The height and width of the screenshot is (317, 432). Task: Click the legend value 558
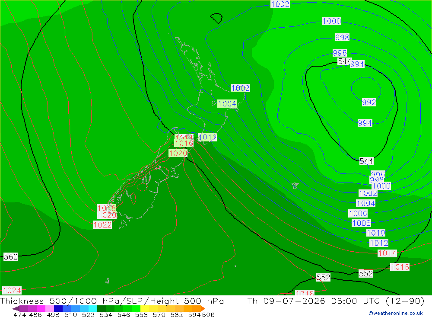pyautogui.click(x=141, y=314)
